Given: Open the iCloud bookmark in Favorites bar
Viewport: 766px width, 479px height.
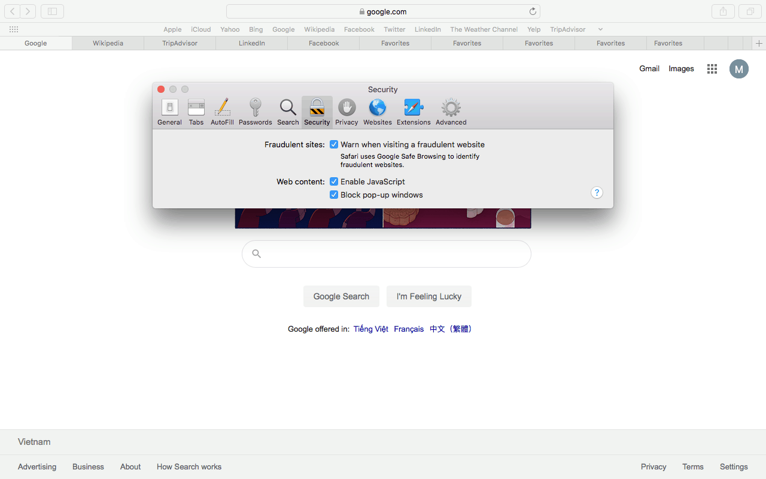Looking at the screenshot, I should coord(201,29).
